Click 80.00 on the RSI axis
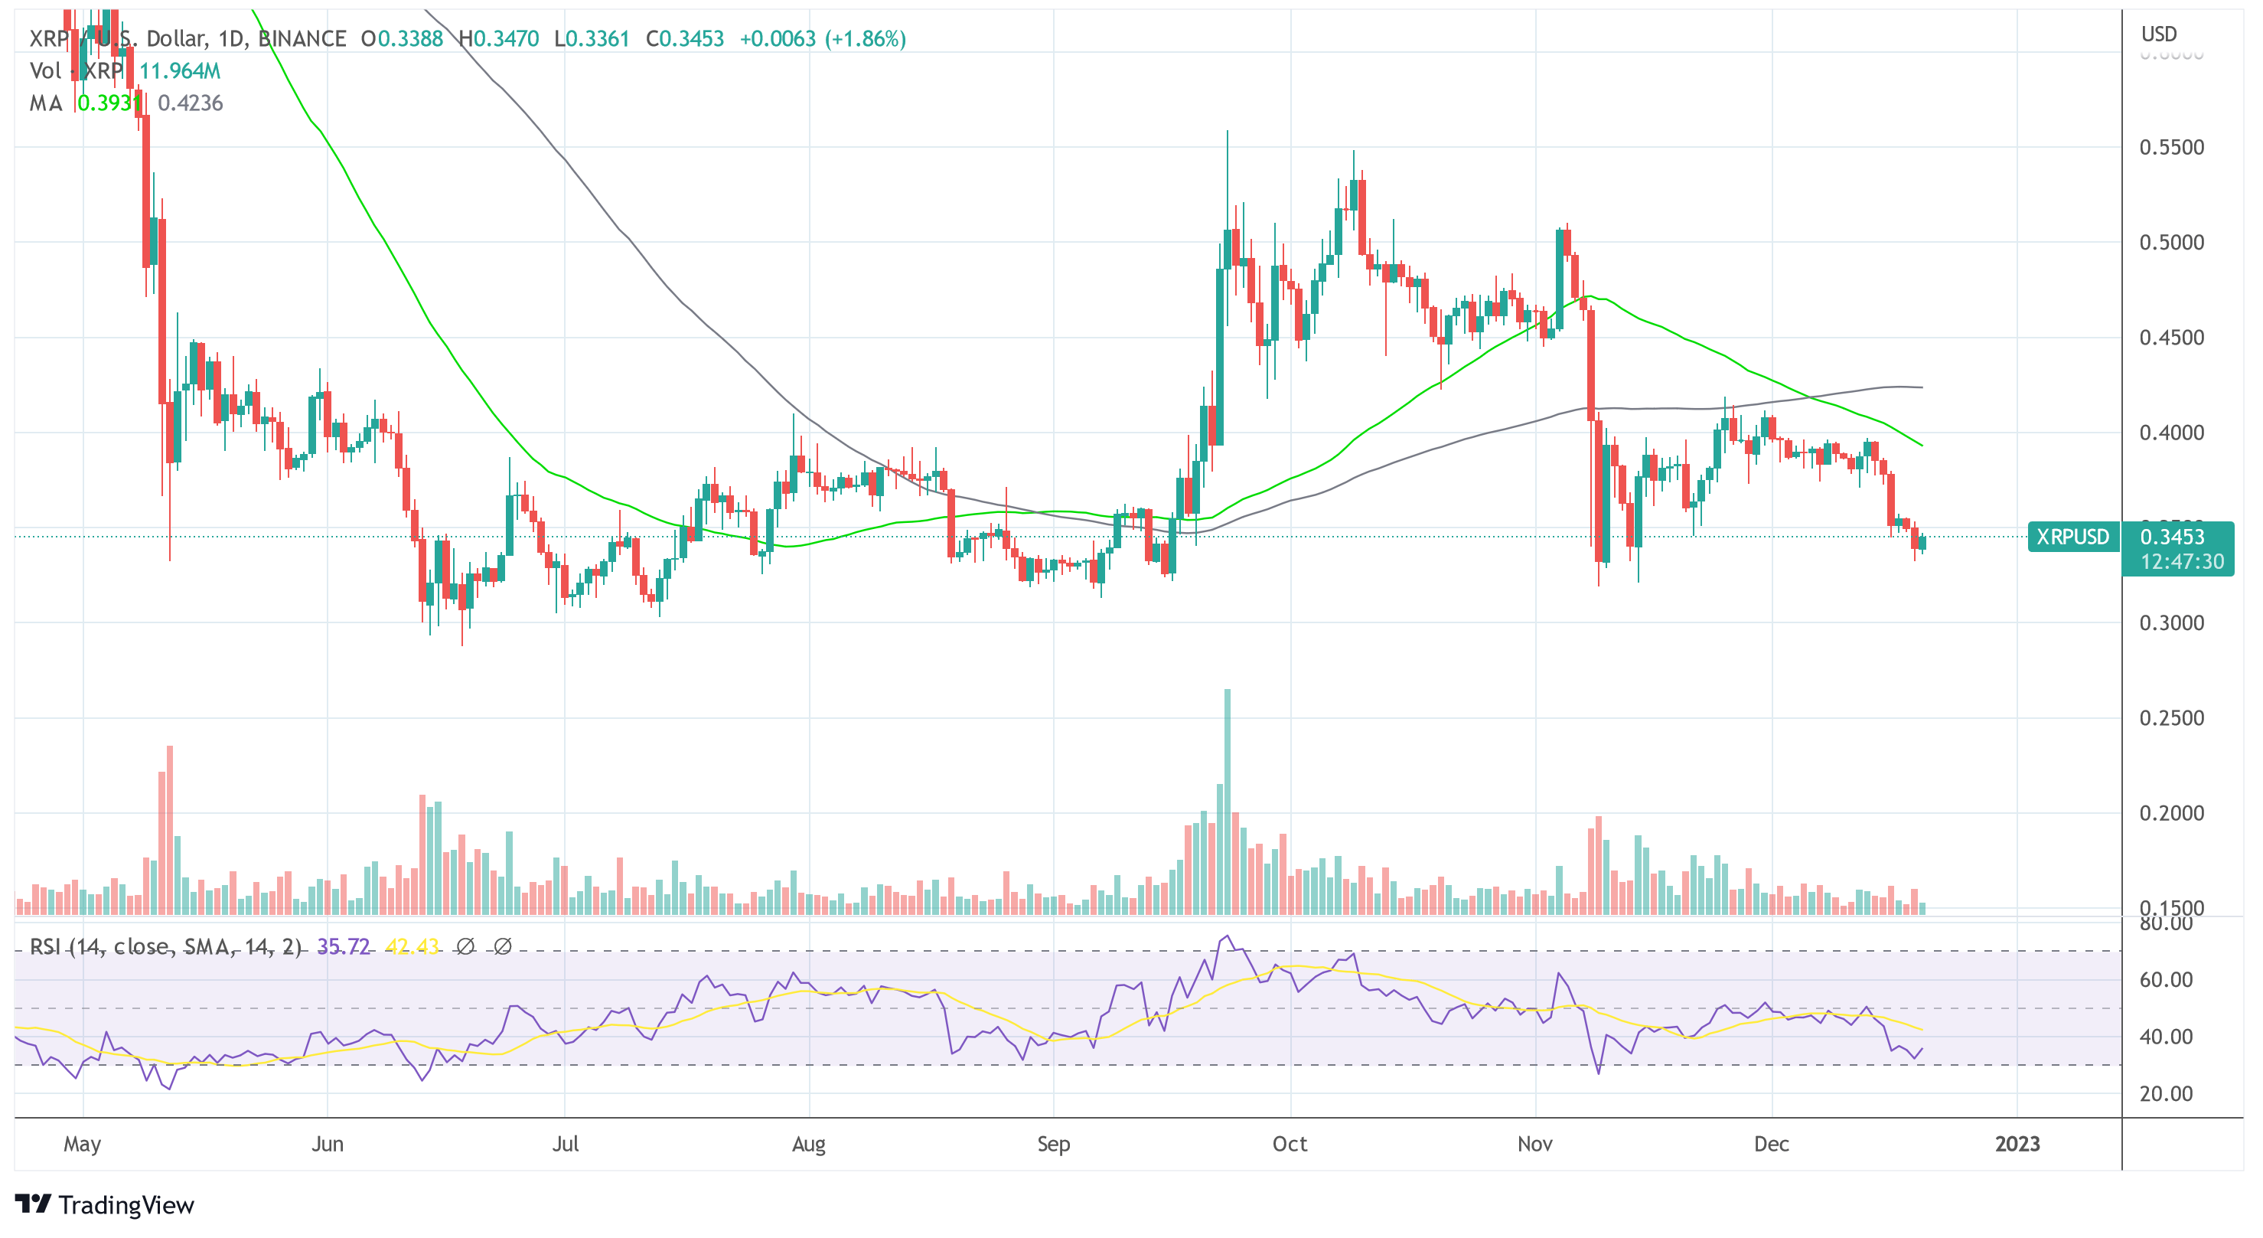 pyautogui.click(x=2167, y=924)
